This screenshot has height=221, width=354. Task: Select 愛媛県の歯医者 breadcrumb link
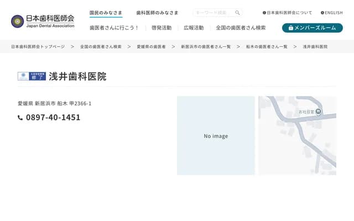(151, 47)
